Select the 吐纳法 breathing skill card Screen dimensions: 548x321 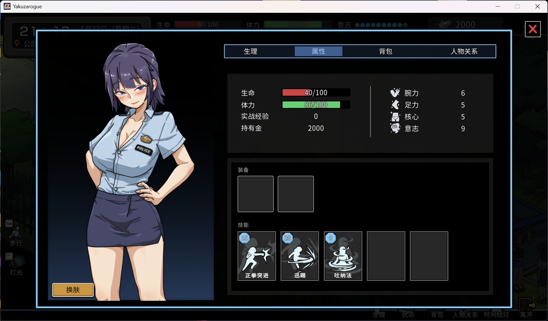coord(343,256)
